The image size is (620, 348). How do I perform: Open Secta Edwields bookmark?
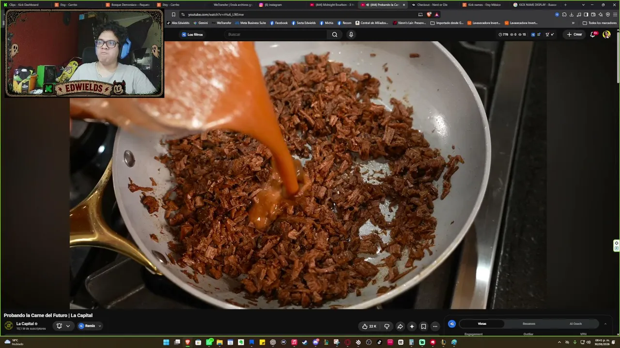pyautogui.click(x=304, y=23)
